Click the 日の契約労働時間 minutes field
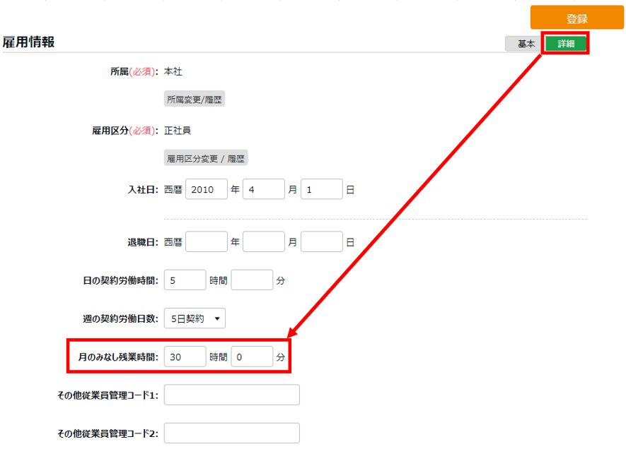Viewport: 626px width, 449px height. [252, 280]
